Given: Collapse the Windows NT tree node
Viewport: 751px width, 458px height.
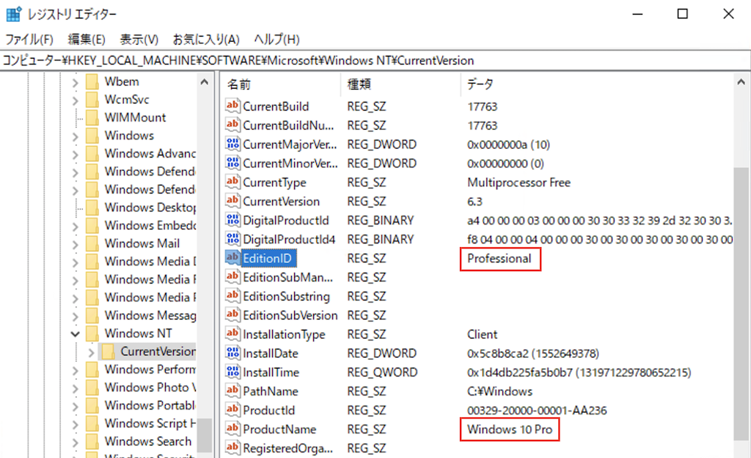Looking at the screenshot, I should point(75,333).
